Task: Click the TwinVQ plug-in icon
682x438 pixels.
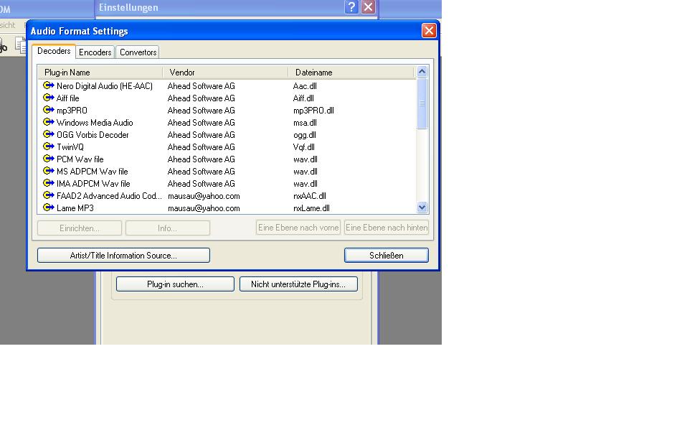Action: point(48,146)
